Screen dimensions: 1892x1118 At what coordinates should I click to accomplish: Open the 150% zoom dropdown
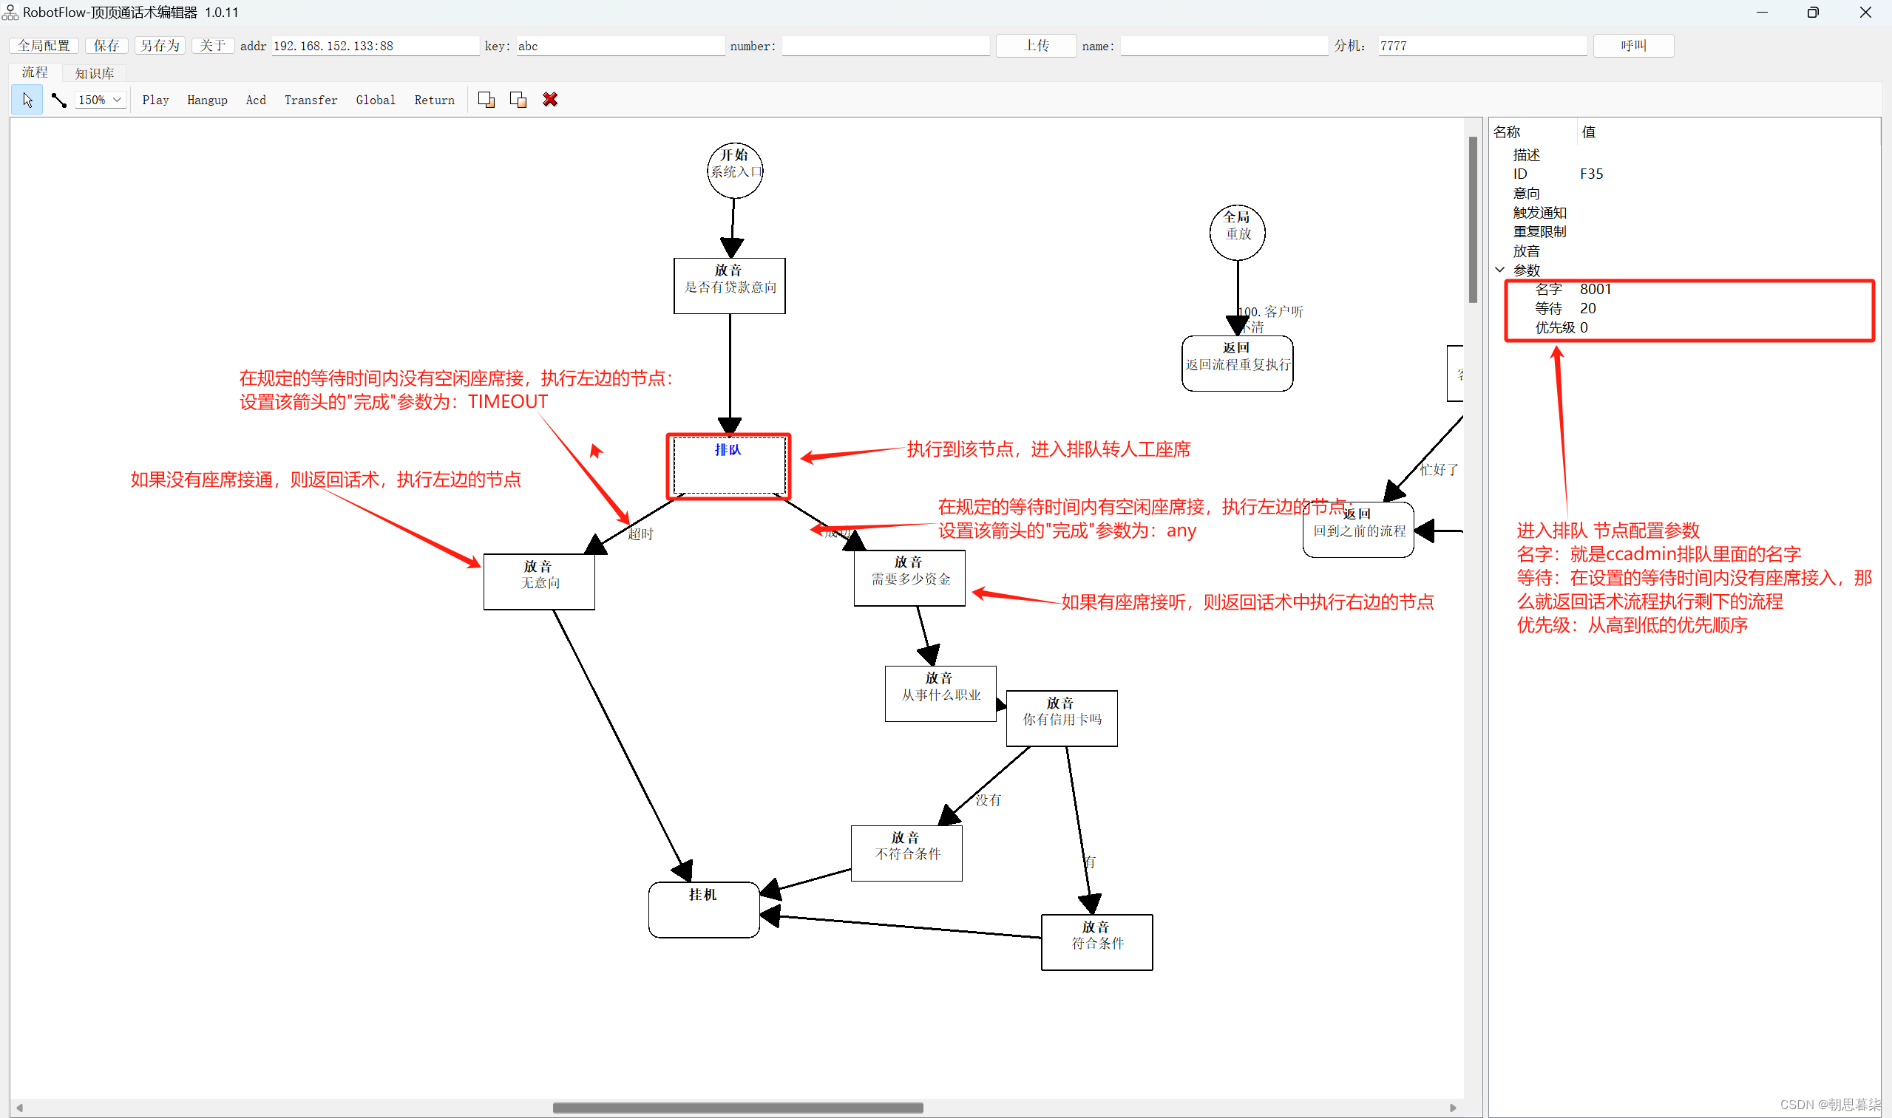[x=117, y=100]
